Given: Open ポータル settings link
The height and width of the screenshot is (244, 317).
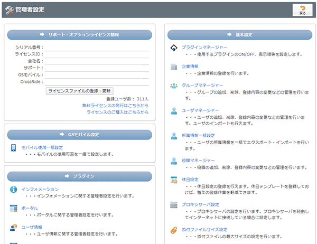Looking at the screenshot, I should point(30,208).
